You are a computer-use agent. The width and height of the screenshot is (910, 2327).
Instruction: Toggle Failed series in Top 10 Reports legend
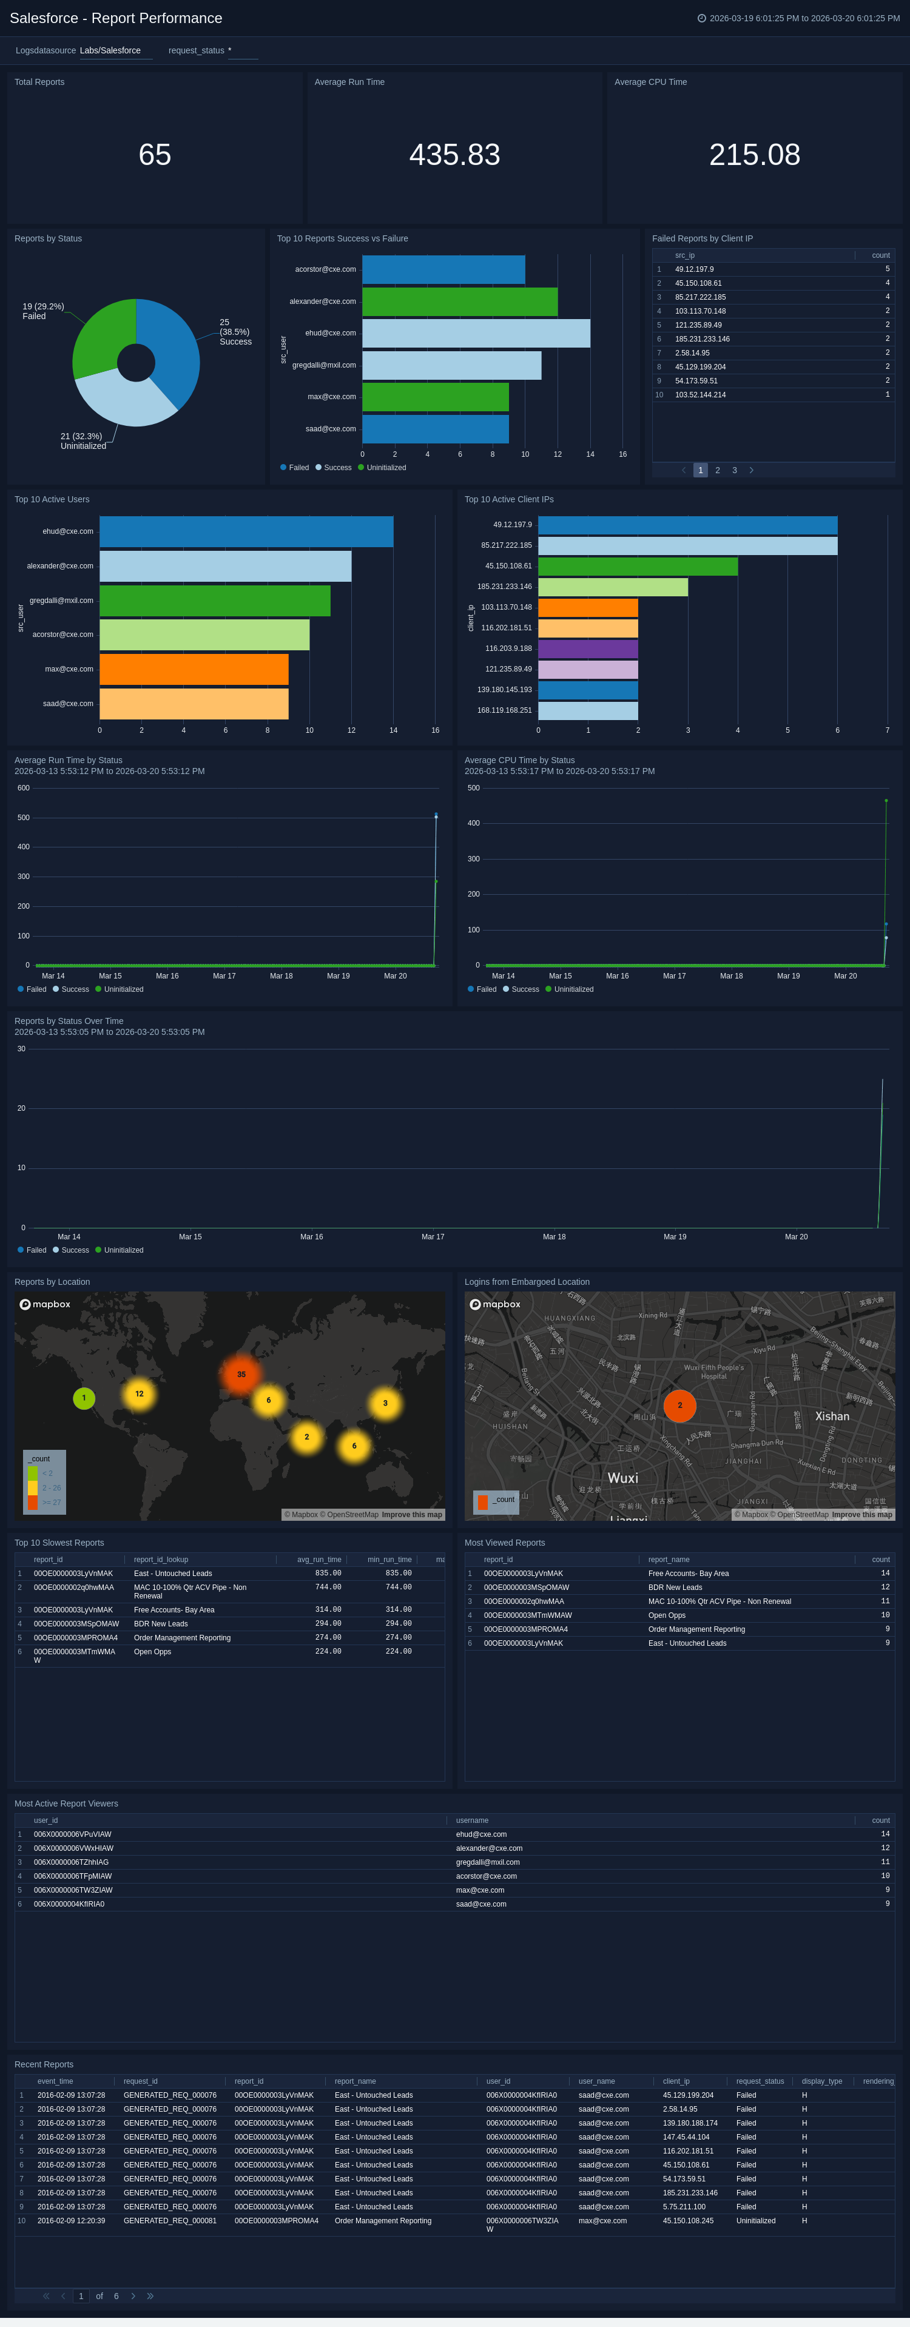coord(295,467)
